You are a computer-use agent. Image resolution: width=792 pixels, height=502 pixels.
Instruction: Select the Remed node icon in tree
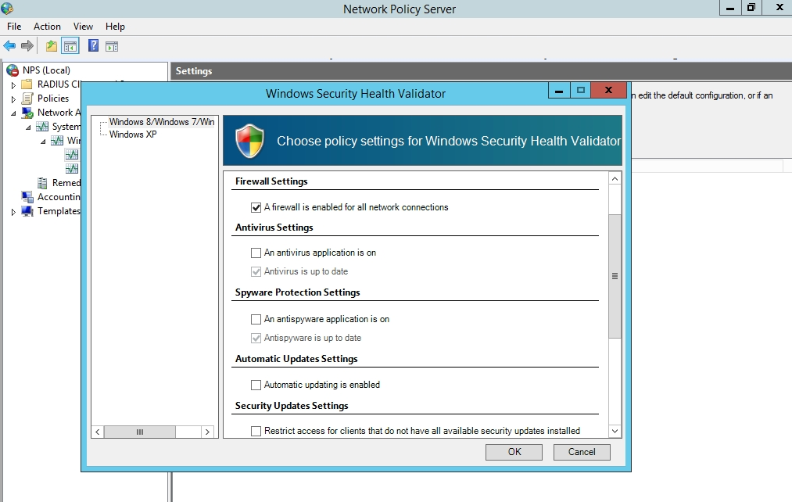click(x=42, y=183)
